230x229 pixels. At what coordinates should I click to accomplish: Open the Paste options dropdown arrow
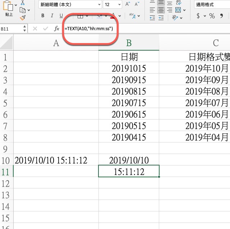point(16,5)
